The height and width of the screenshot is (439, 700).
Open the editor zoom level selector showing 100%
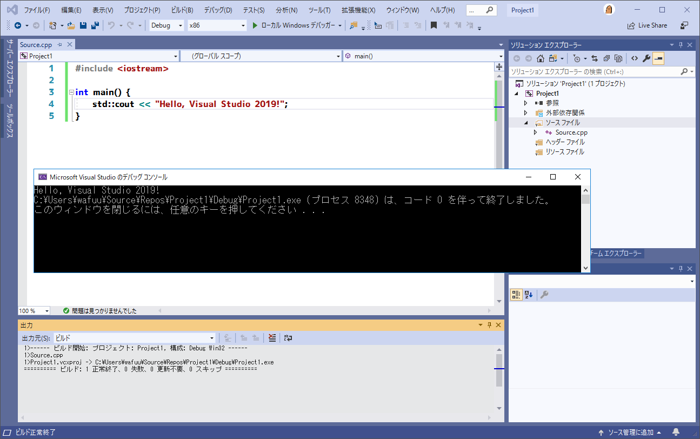pyautogui.click(x=34, y=310)
